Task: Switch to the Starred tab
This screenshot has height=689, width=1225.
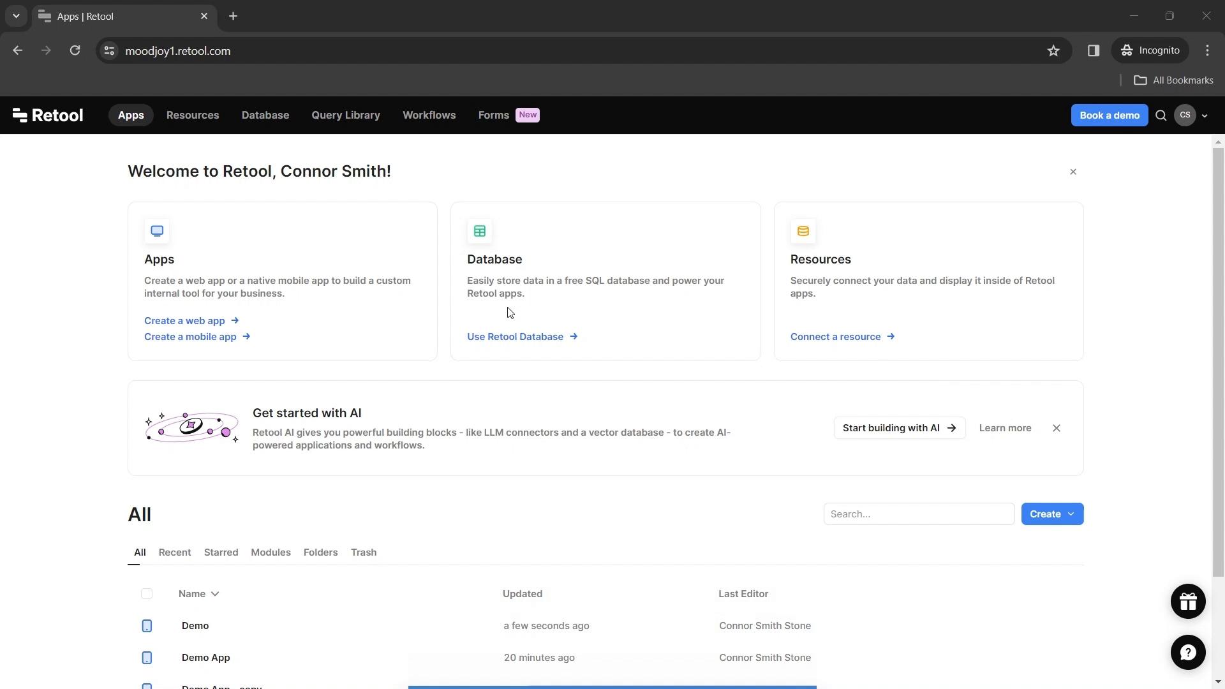Action: point(220,552)
